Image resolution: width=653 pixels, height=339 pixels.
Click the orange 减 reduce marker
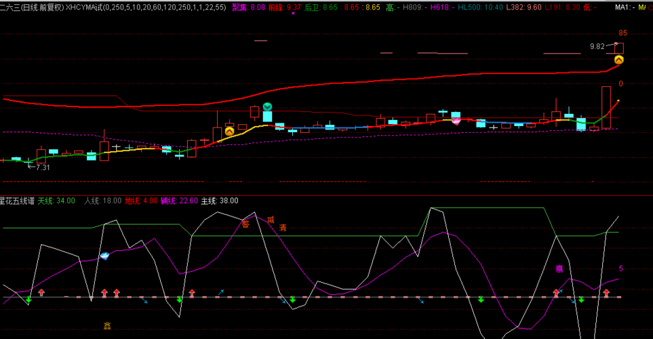(x=271, y=220)
